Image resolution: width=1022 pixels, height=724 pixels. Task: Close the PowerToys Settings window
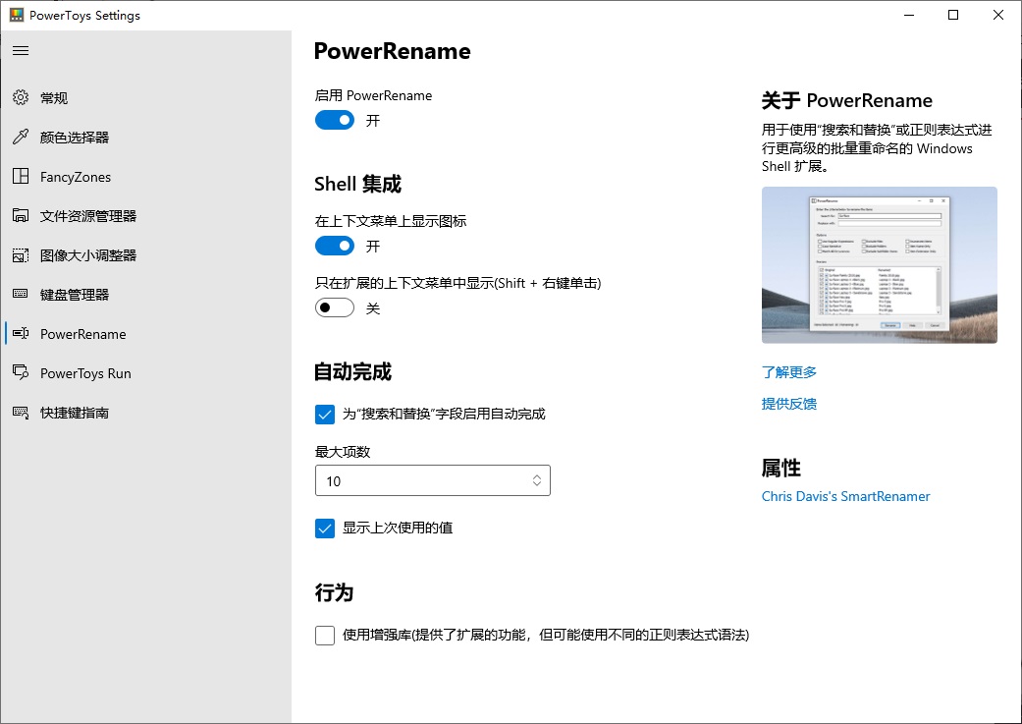[x=997, y=15]
